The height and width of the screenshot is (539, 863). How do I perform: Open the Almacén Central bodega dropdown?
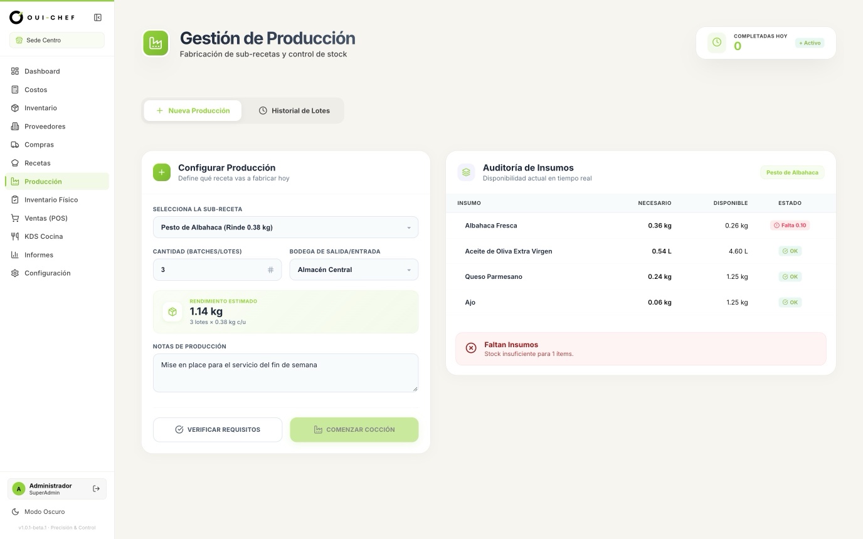click(354, 269)
